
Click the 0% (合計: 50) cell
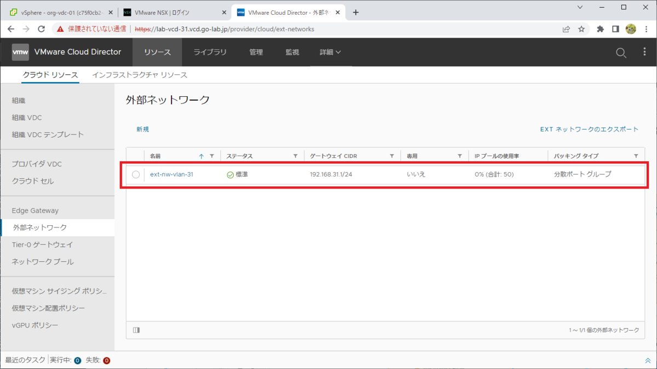(494, 175)
